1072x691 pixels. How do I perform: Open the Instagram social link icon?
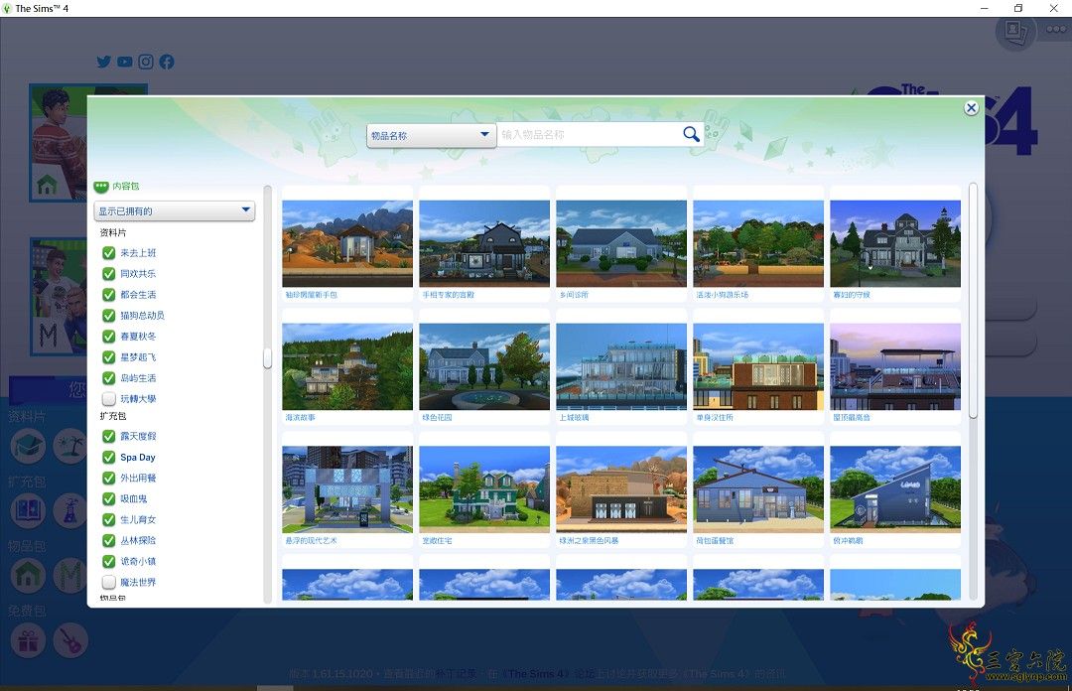tap(146, 62)
